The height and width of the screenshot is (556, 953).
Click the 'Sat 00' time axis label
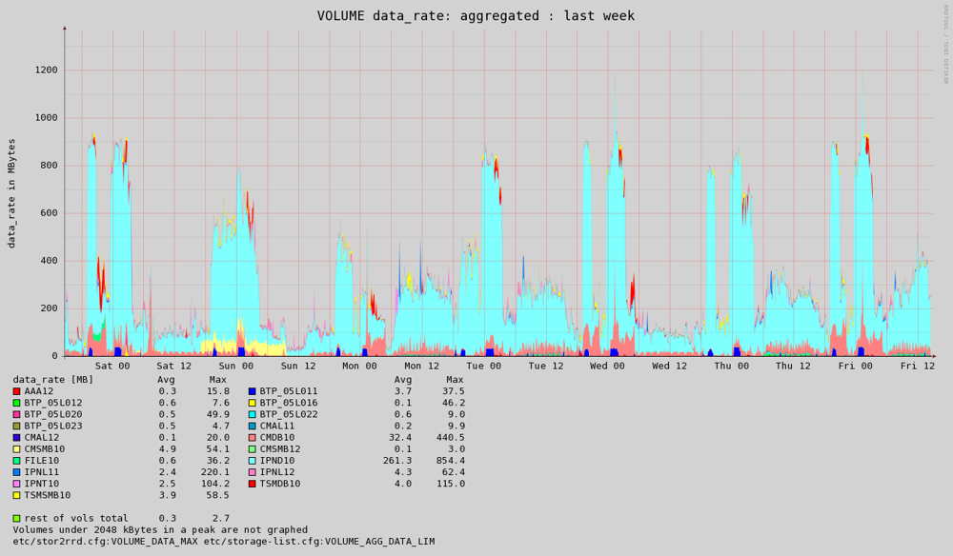pyautogui.click(x=112, y=366)
